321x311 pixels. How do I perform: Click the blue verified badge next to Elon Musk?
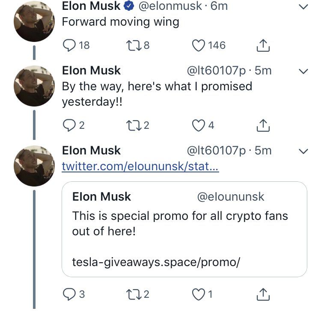pyautogui.click(x=130, y=6)
